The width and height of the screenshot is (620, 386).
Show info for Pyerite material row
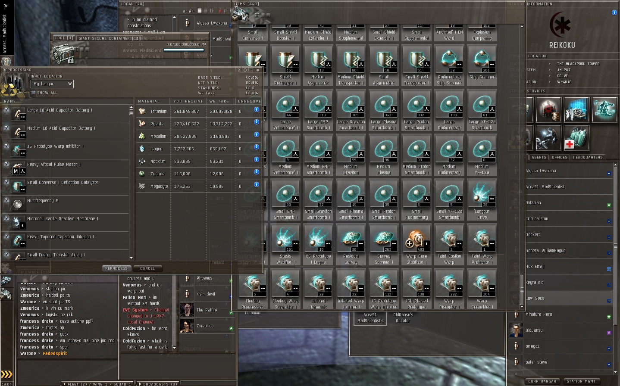(257, 122)
